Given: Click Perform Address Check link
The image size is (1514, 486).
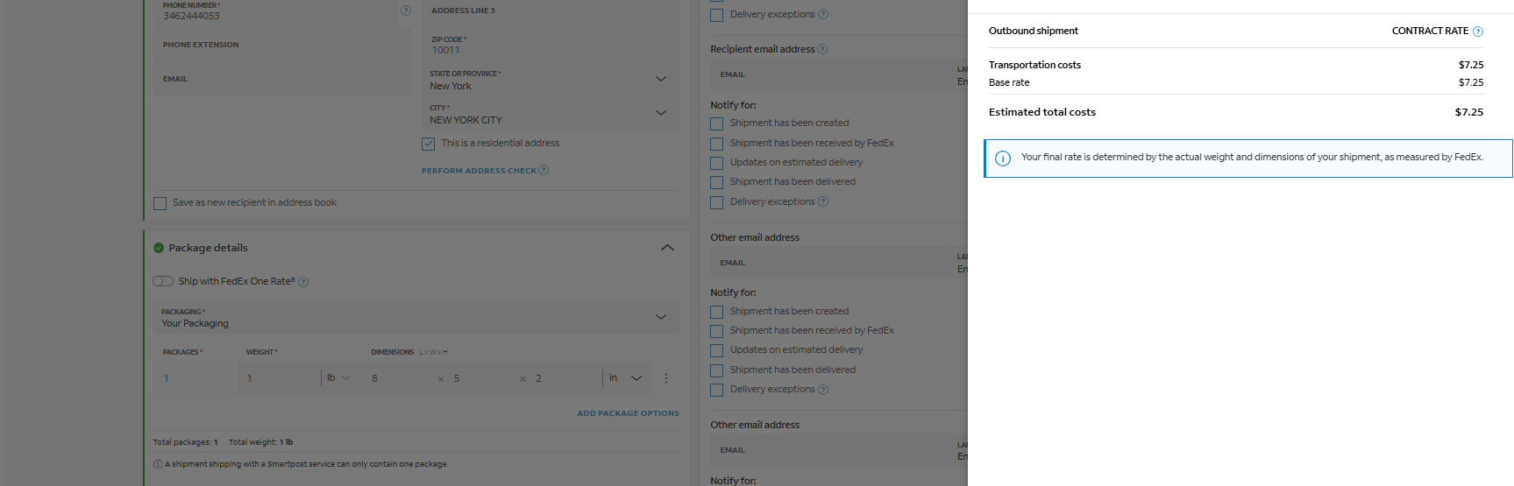Looking at the screenshot, I should (479, 171).
